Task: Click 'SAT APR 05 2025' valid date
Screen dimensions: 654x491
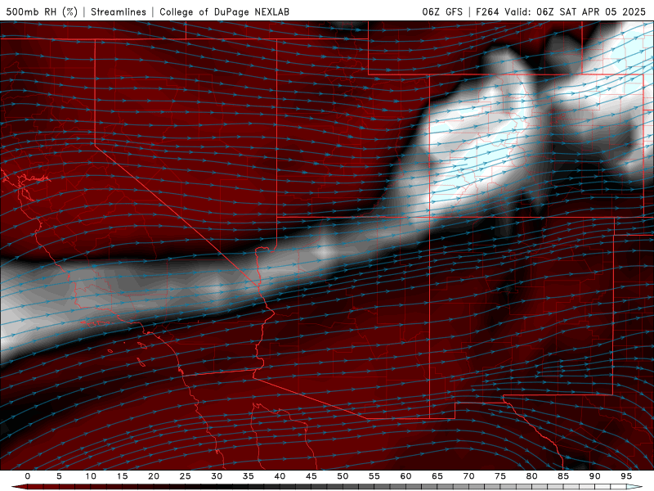Action: tap(602, 11)
